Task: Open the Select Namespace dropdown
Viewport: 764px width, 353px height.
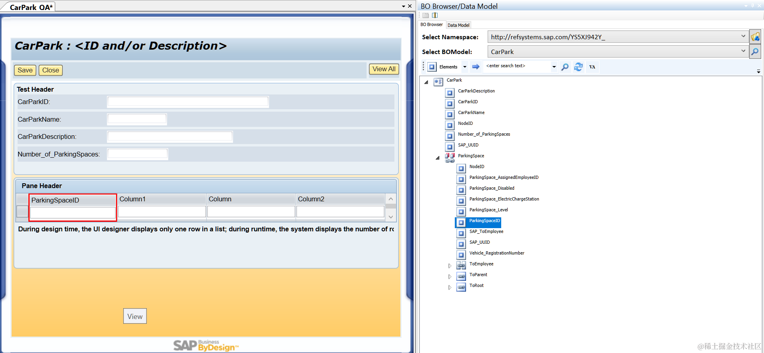Action: tap(743, 36)
